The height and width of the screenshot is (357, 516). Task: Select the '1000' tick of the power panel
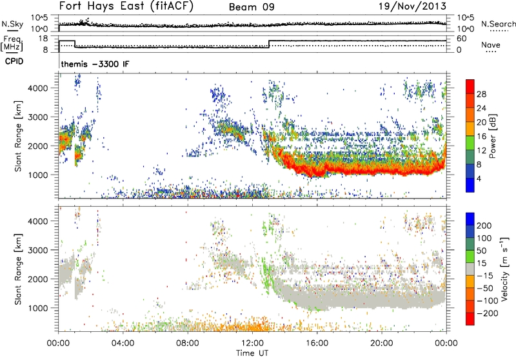pyautogui.click(x=37, y=175)
